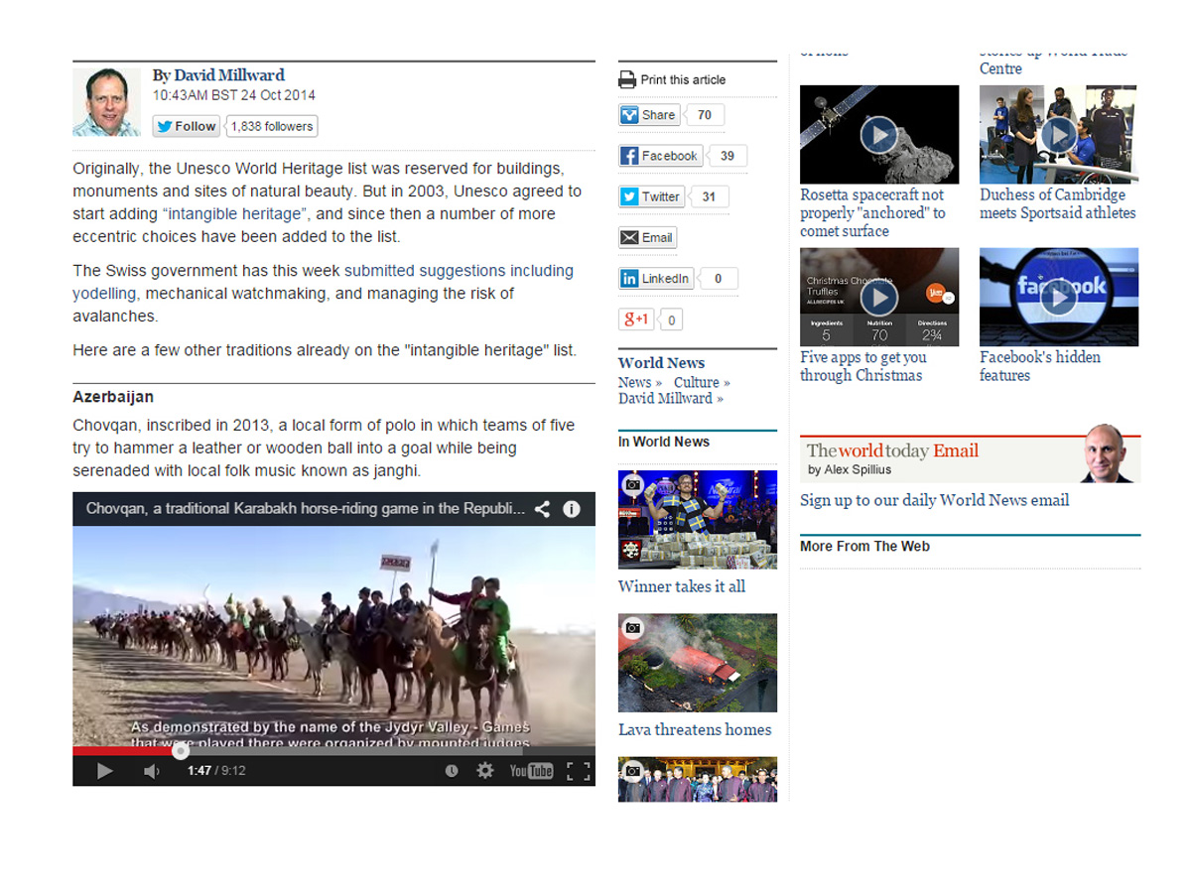This screenshot has height=893, width=1191.
Task: Follow David Millward on Twitter
Action: (186, 126)
